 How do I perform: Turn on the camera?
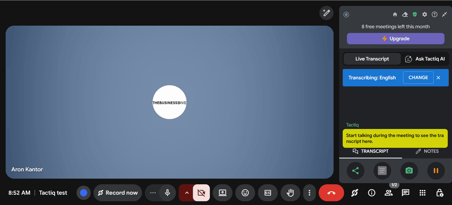click(201, 193)
